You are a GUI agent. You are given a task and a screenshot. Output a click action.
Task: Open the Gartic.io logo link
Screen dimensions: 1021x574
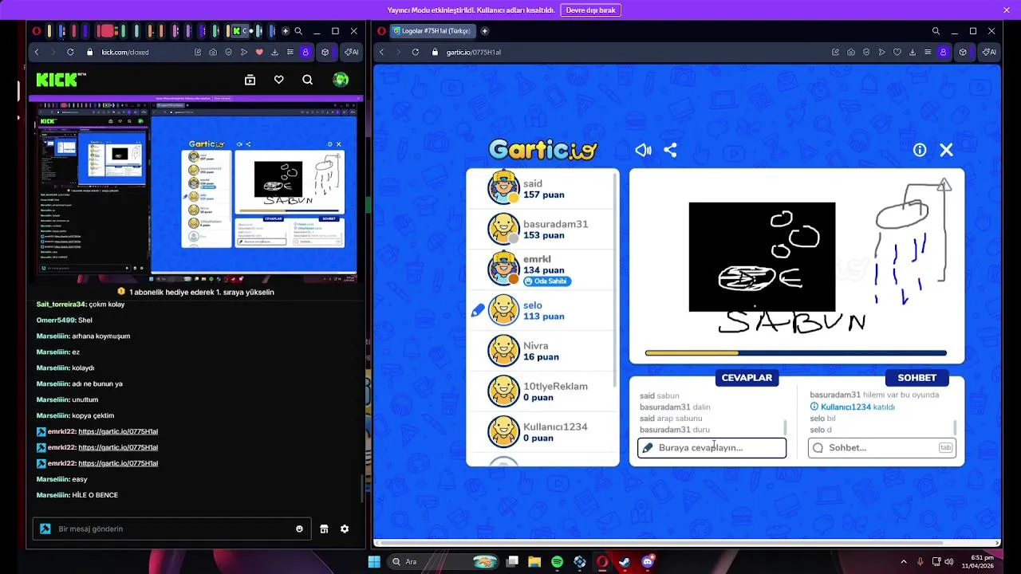[542, 149]
